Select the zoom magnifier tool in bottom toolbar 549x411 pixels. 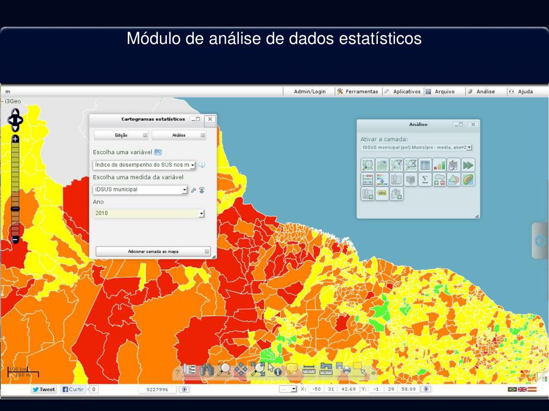click(224, 370)
